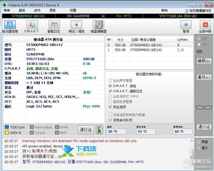Click the 按 F1 取得关于/帮助 log line
Image resolution: width=214 pixels, height=171 pixels.
(40, 151)
